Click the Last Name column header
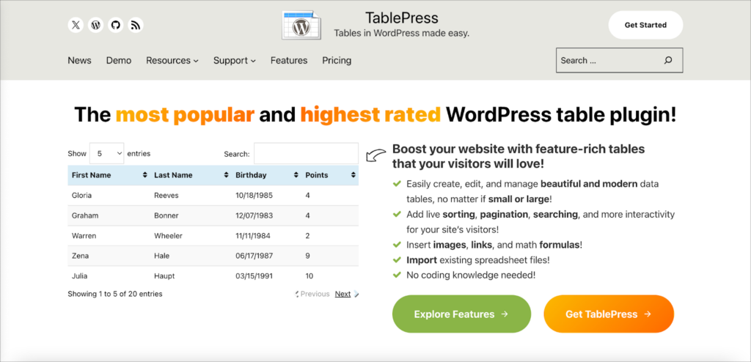The height and width of the screenshot is (362, 751). (191, 175)
